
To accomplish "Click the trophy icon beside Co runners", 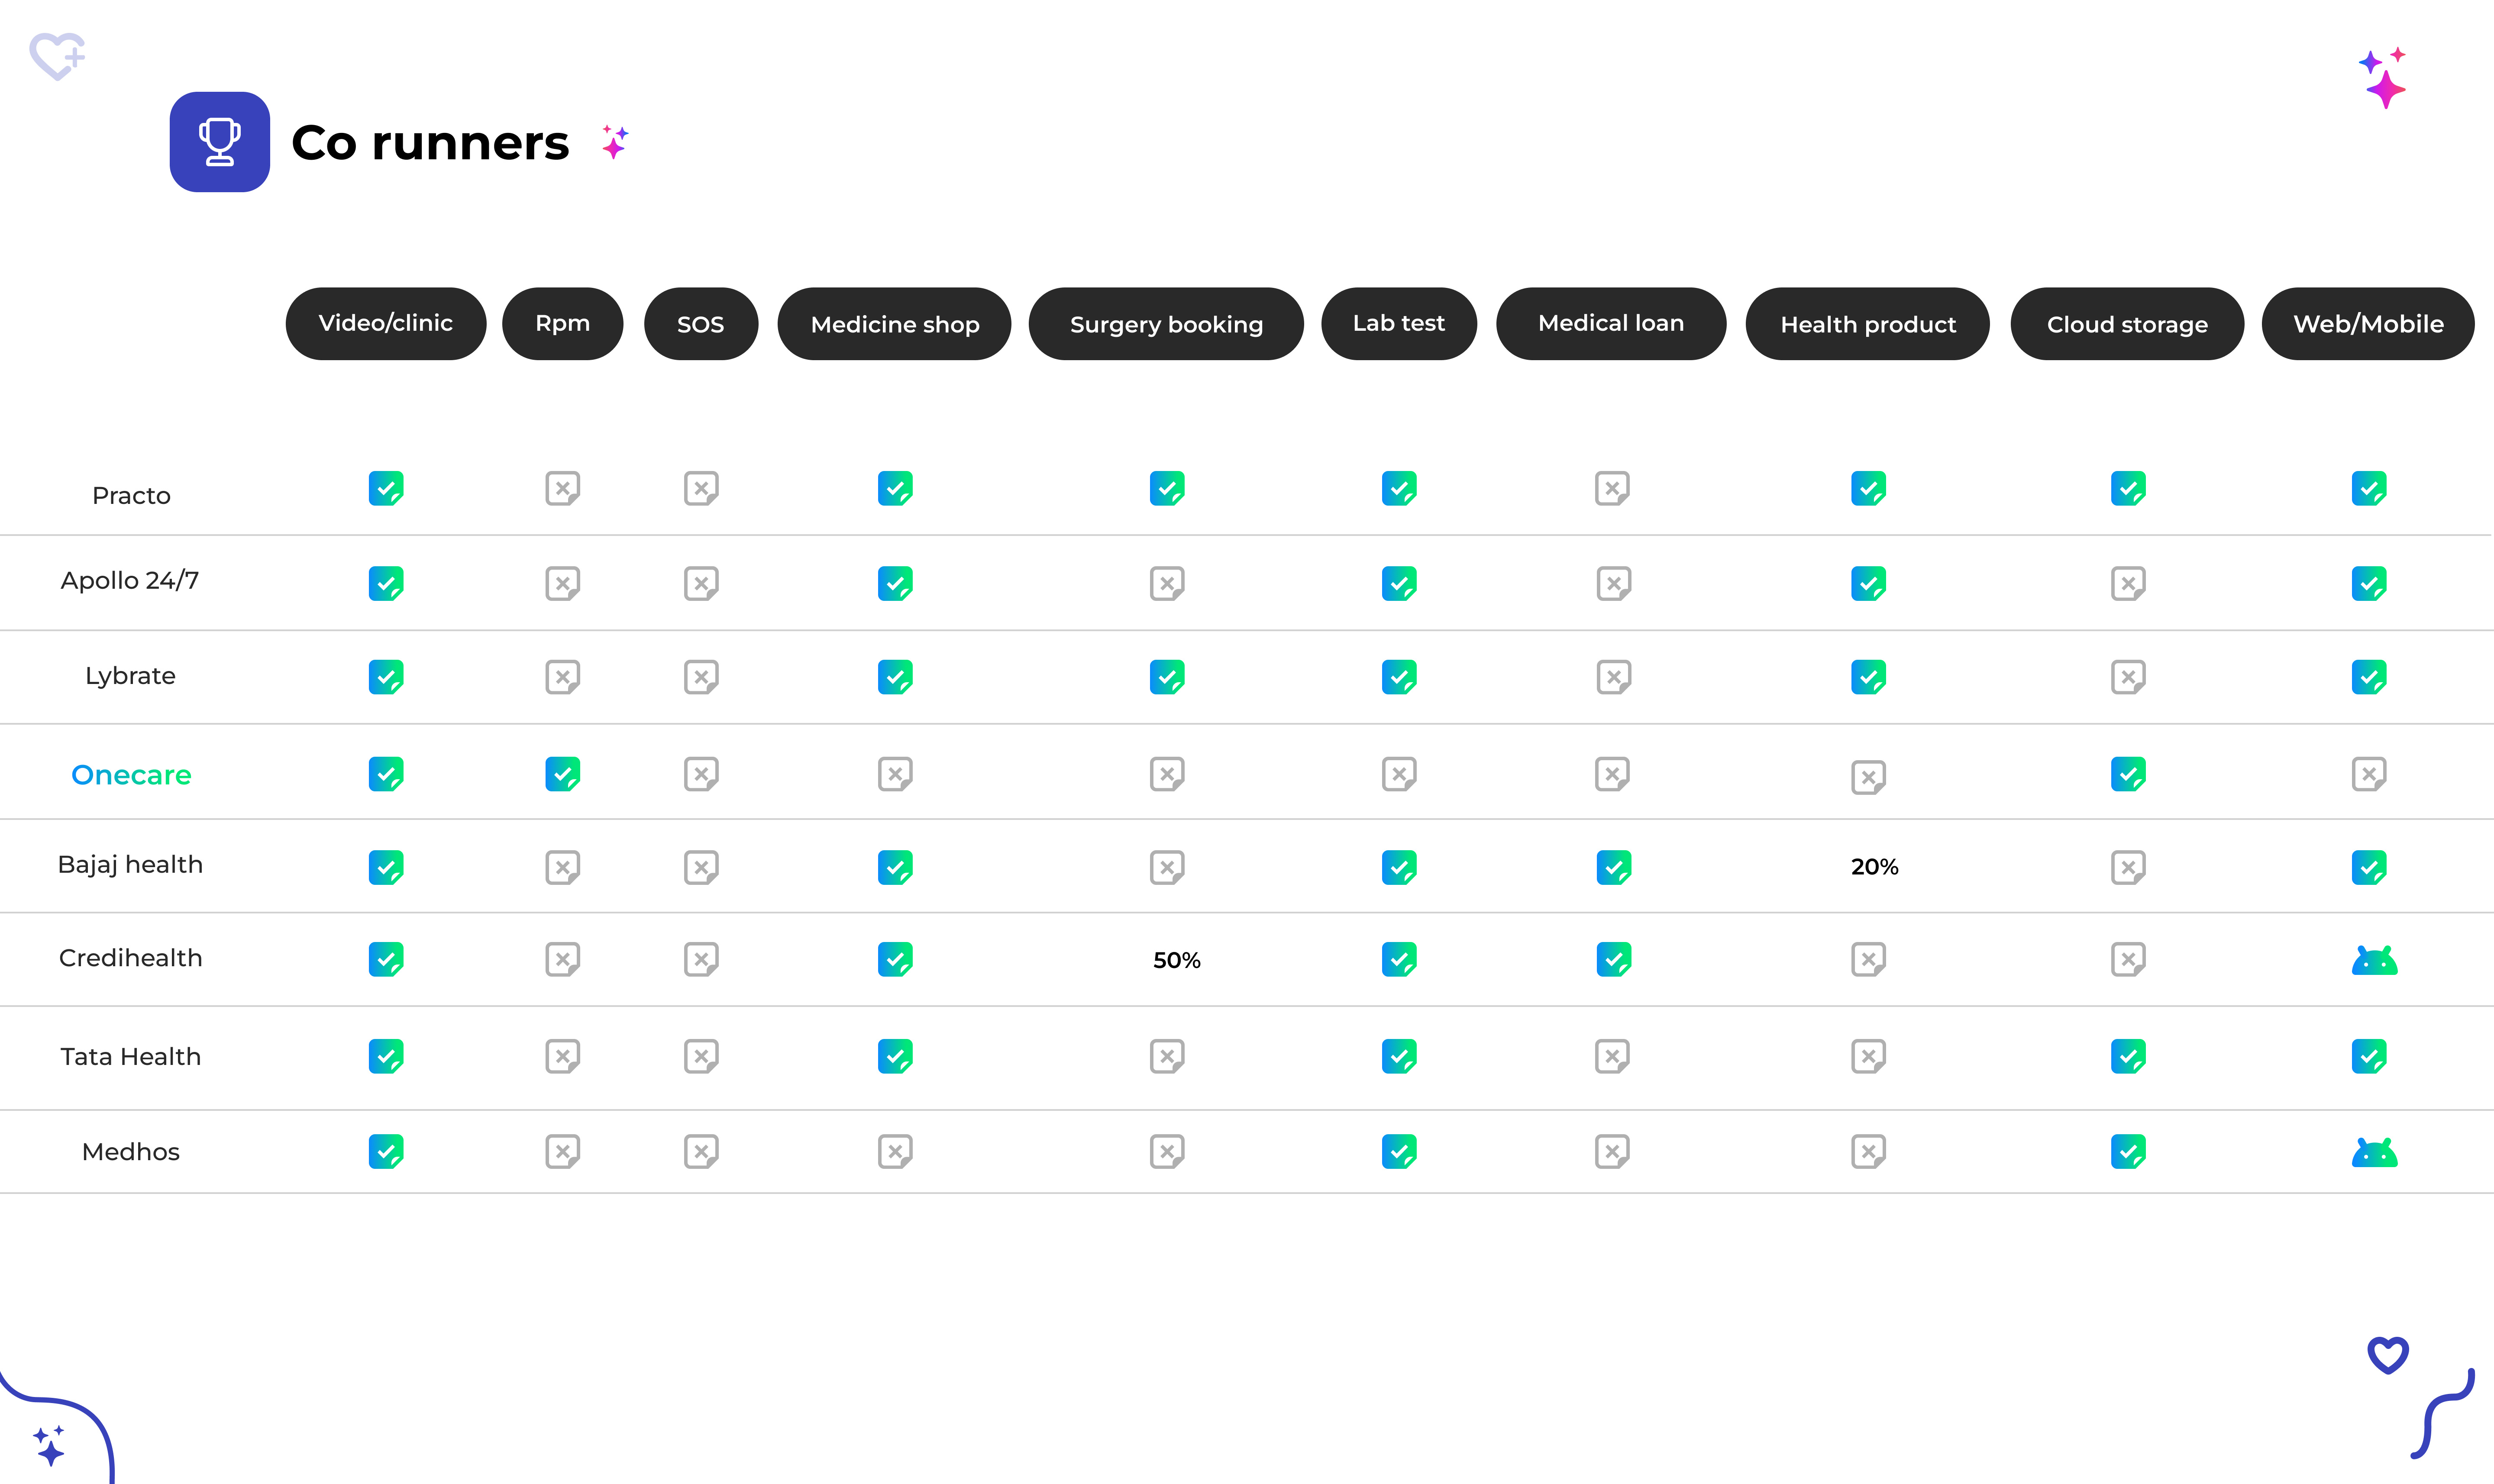I will pos(219,142).
